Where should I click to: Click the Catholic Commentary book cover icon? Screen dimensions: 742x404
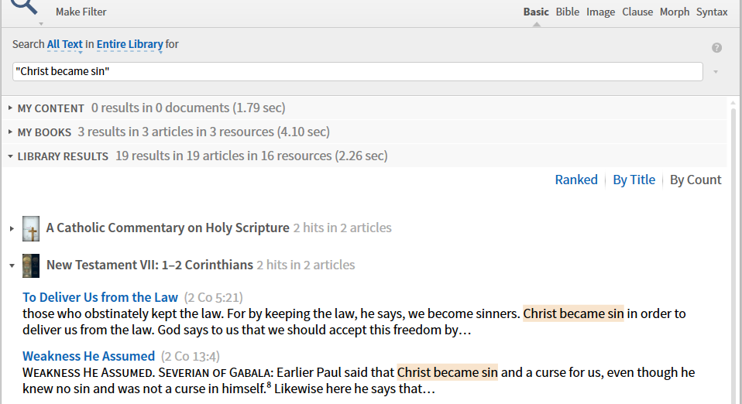pyautogui.click(x=31, y=228)
